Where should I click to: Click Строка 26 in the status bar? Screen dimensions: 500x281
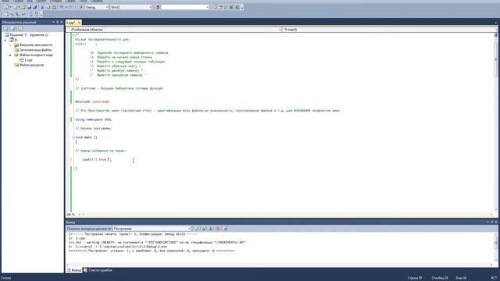point(415,278)
